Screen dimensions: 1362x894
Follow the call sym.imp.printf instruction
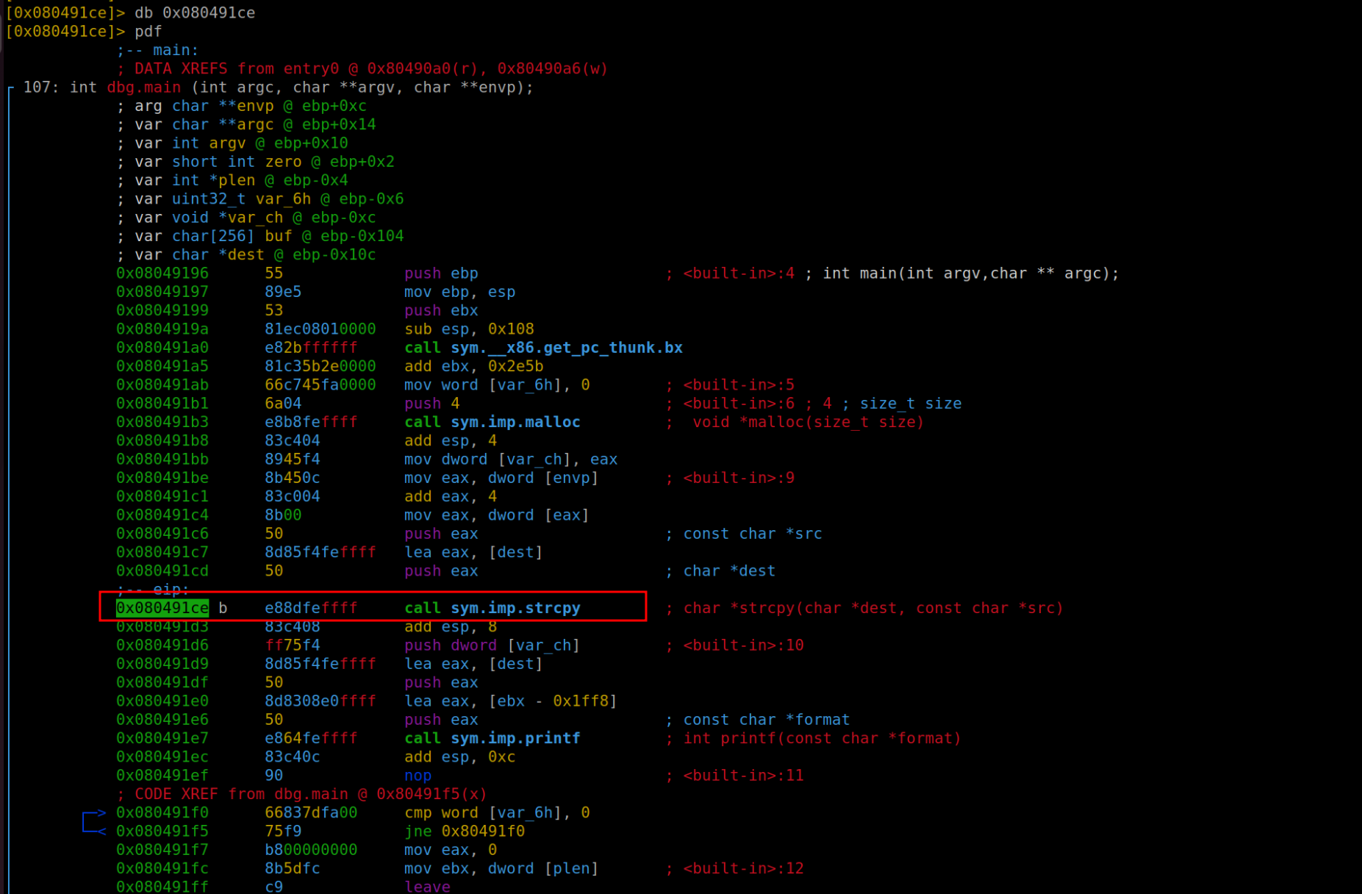(492, 738)
